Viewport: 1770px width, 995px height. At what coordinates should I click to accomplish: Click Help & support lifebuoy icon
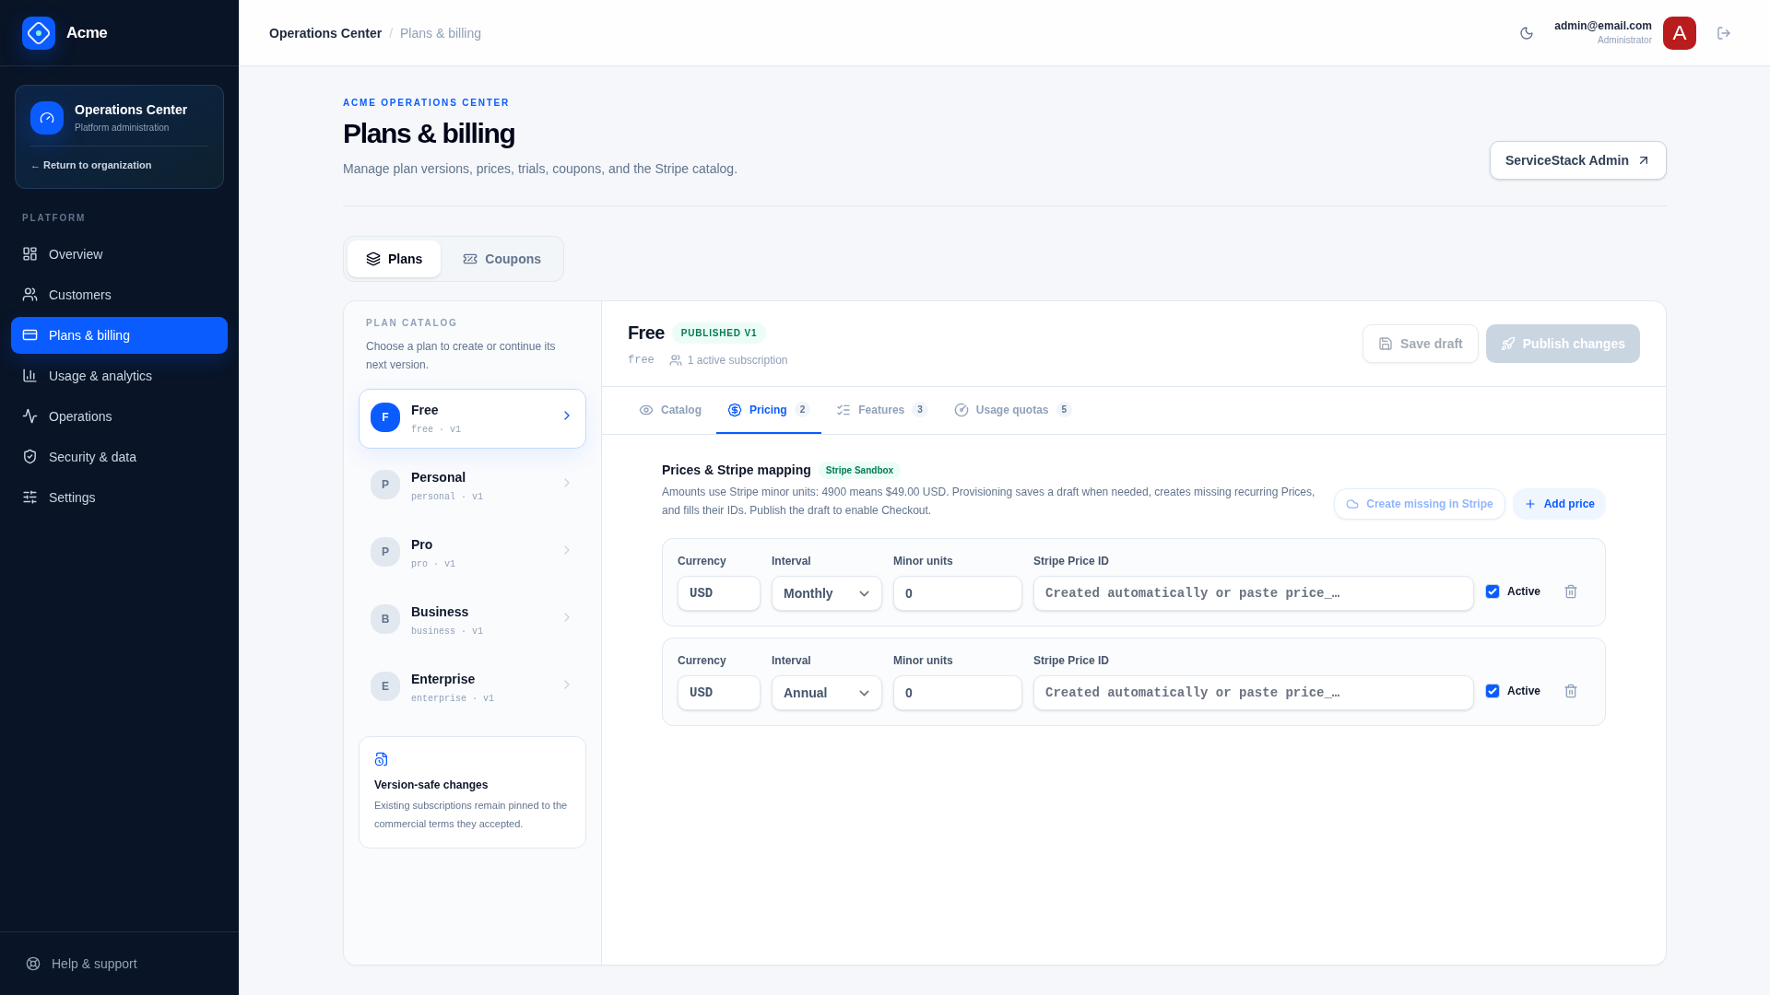tap(33, 964)
